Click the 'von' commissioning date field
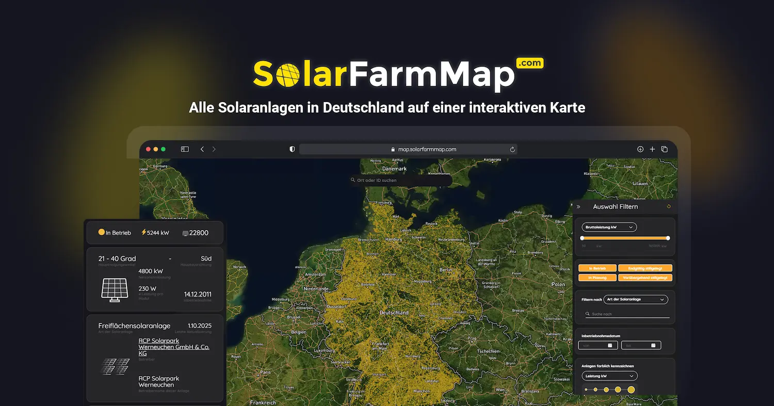 [596, 345]
